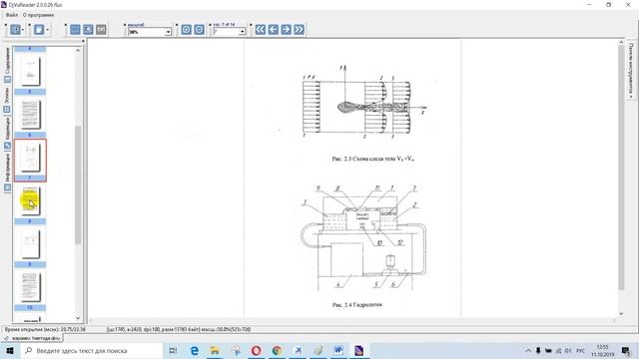Open Google Chrome from taskbar
Screen dimensions: 639x359
click(277, 350)
